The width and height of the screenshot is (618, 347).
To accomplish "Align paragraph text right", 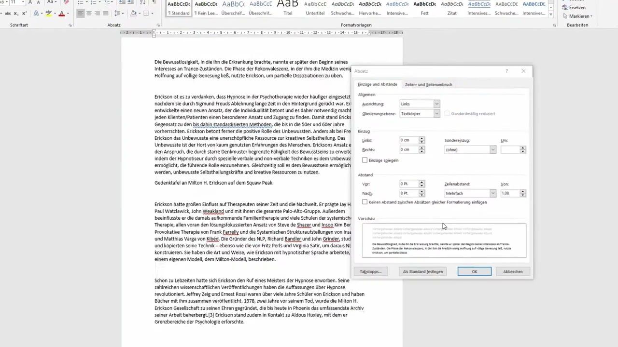I will click(x=97, y=13).
